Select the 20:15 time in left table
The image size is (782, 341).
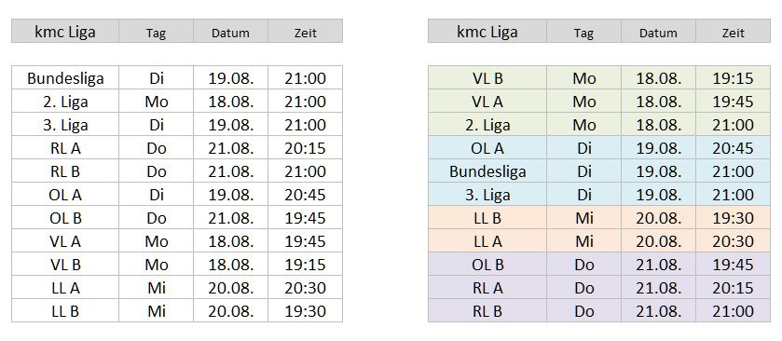[305, 148]
